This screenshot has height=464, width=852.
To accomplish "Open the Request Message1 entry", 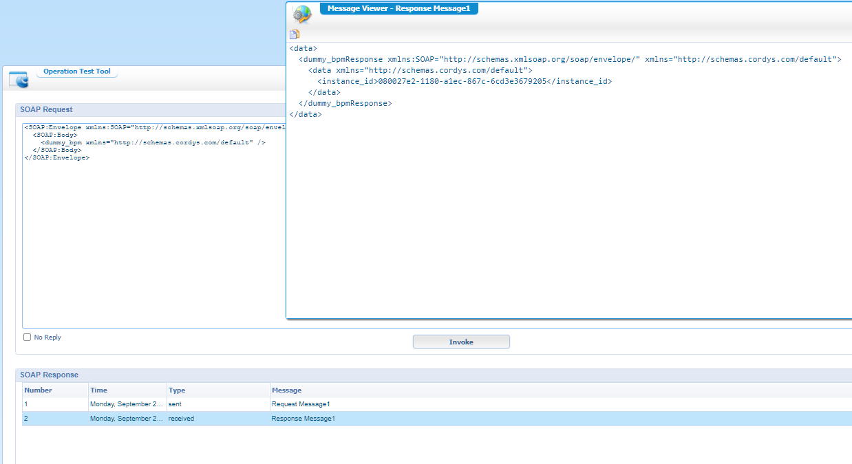I will 301,404.
